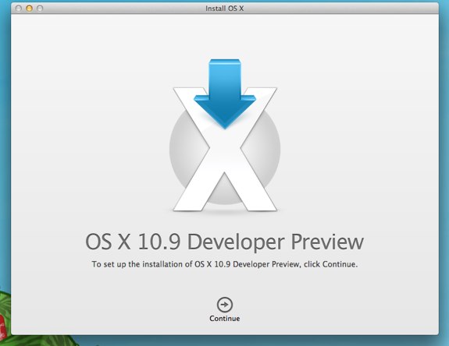Click the blue desktop strip left of the window
Viewport: 449px width, 346px height.
pyautogui.click(x=5, y=143)
